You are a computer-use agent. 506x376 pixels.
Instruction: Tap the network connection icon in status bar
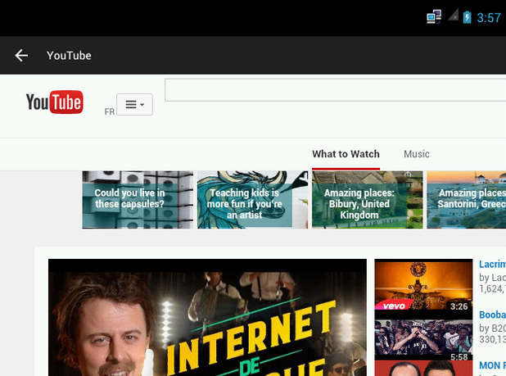(x=434, y=16)
